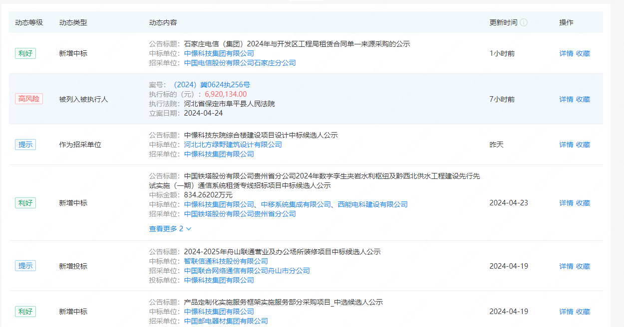Image resolution: width=624 pixels, height=327 pixels.
Task: Click the amount 6,920,134.00
Action: (226, 94)
